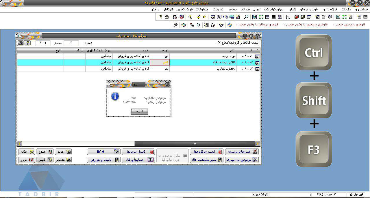Click the فیلتر filter button

(45, 160)
